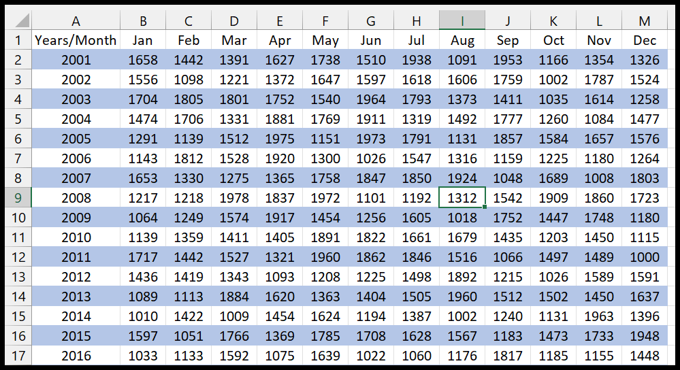Click cell with value 1084

(599, 119)
